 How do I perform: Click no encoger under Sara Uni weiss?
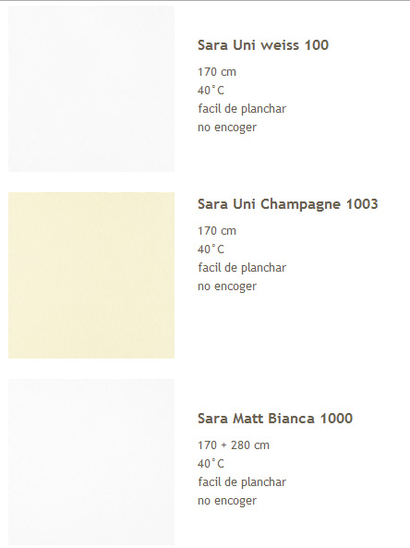227,128
